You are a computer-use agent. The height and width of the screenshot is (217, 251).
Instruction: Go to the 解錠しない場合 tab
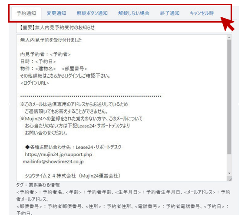coord(134,13)
